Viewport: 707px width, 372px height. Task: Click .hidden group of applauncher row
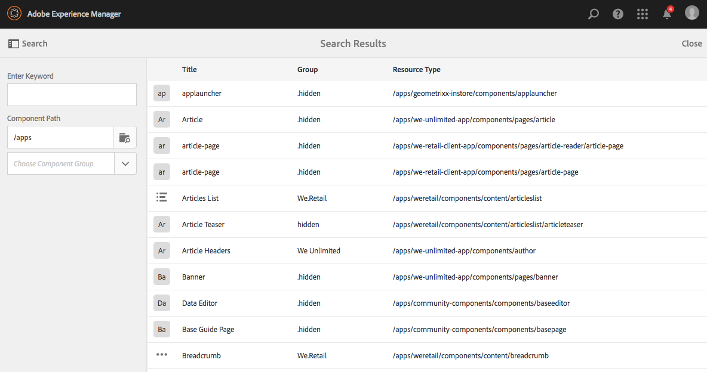pos(309,93)
